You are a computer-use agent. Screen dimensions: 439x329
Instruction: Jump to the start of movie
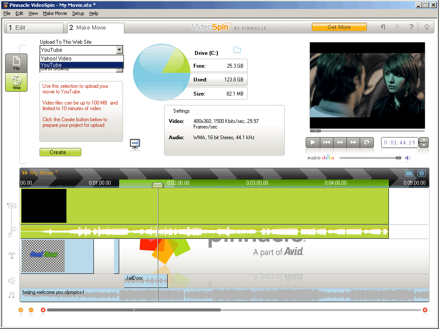326,142
